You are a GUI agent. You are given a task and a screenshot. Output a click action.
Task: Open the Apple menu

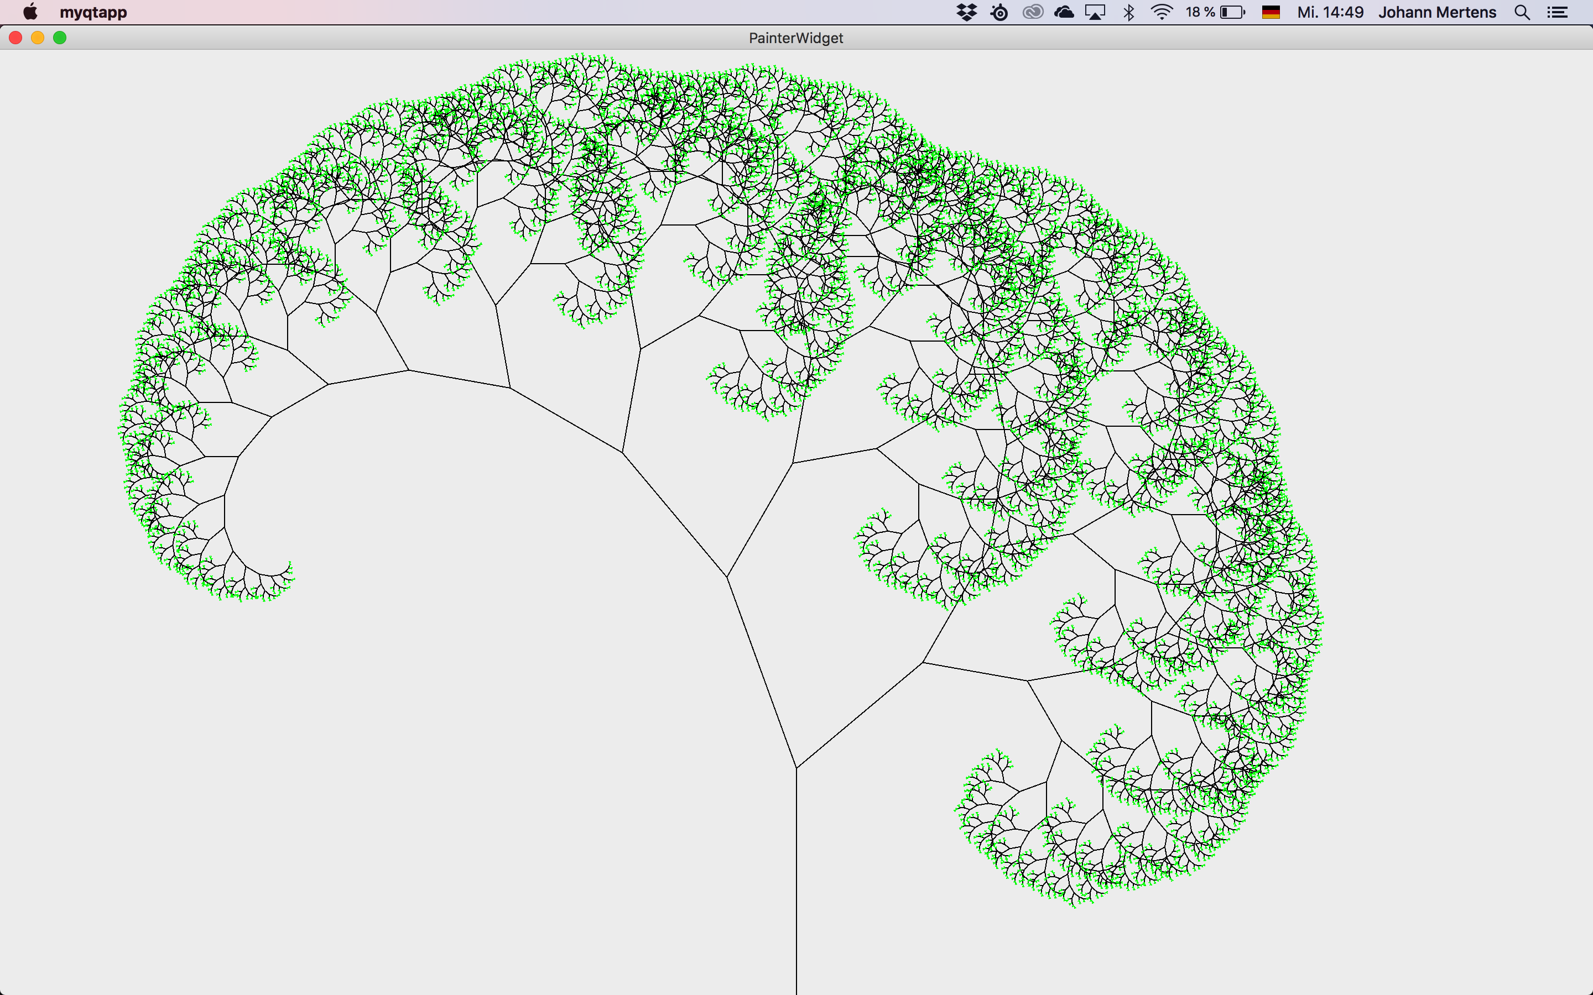tap(30, 13)
